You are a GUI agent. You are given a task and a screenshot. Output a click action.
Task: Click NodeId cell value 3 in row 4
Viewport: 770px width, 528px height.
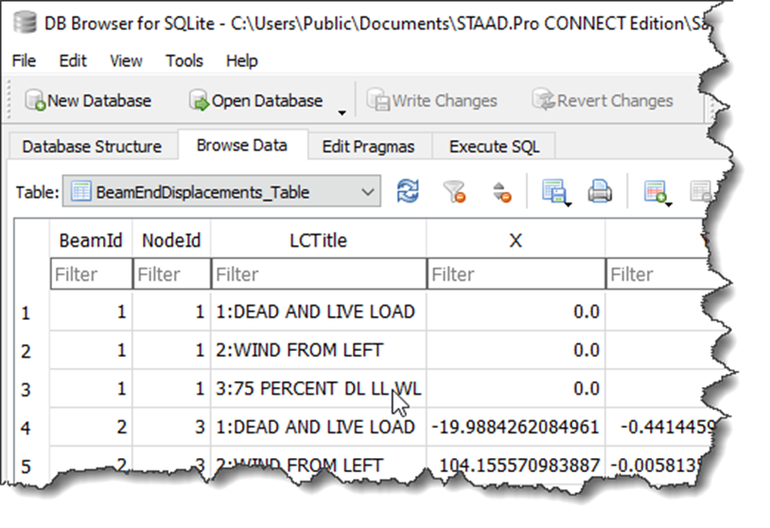[171, 427]
